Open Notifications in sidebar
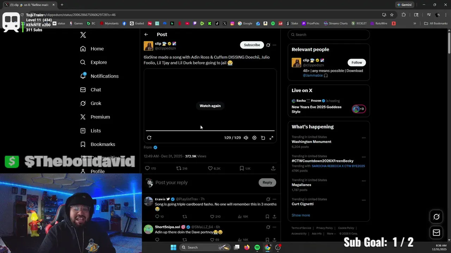 pos(99,76)
